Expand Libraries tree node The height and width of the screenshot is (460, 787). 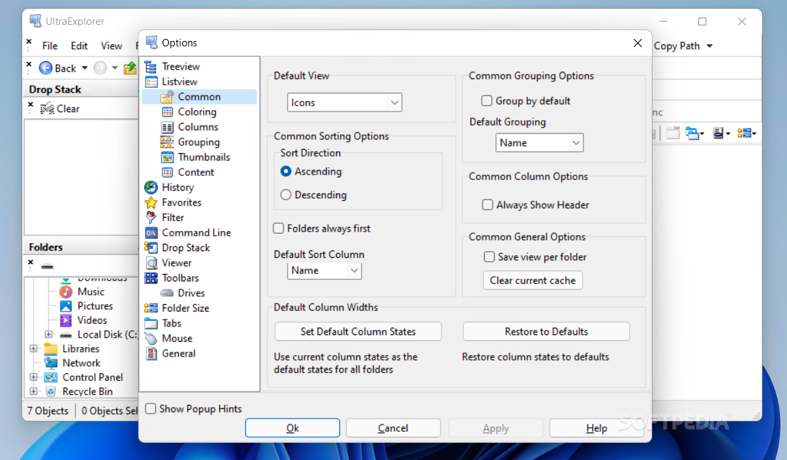pyautogui.click(x=34, y=348)
